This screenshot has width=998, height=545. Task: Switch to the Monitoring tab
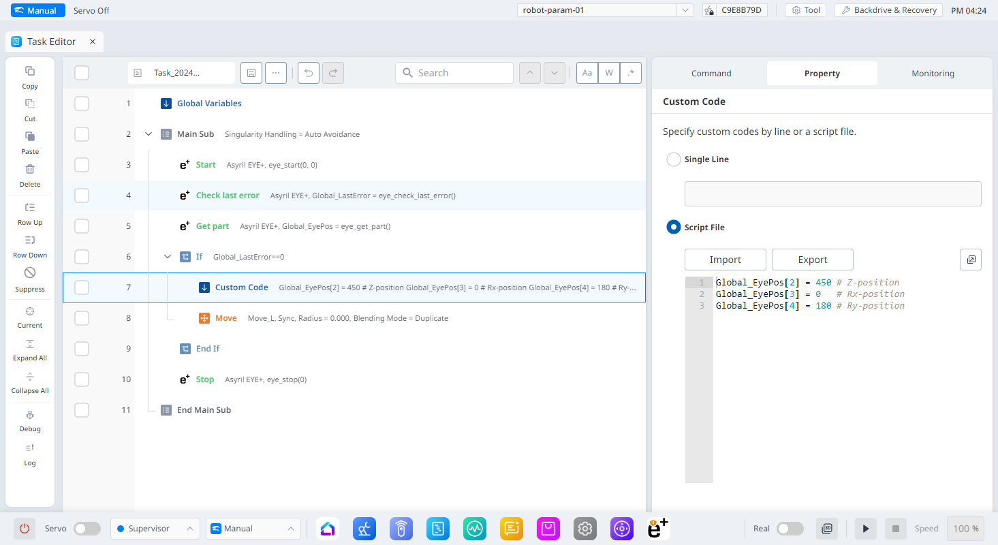[x=933, y=74]
